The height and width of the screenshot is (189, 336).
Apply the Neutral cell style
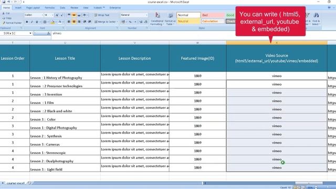tap(188, 21)
